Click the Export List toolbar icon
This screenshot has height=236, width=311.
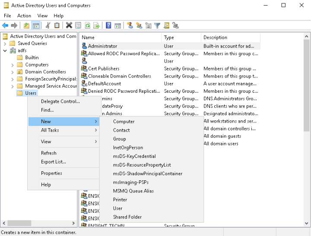(96, 25)
